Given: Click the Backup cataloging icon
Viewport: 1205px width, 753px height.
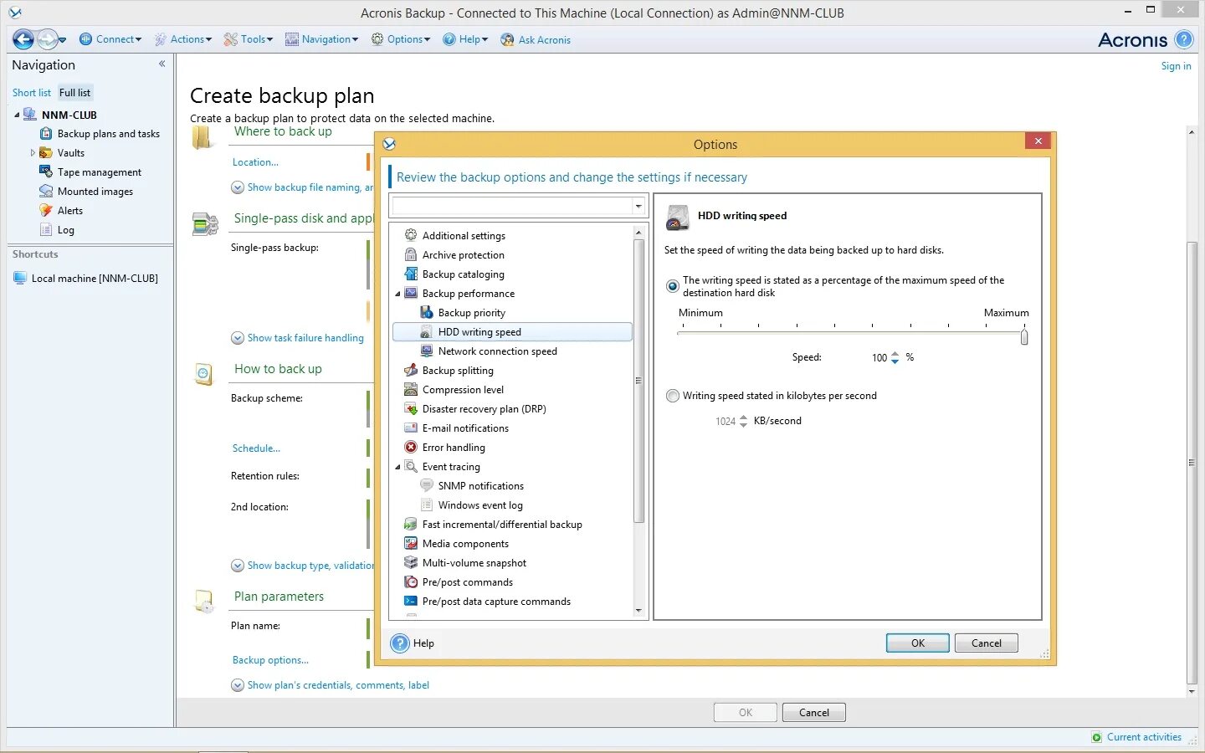Looking at the screenshot, I should click(411, 274).
